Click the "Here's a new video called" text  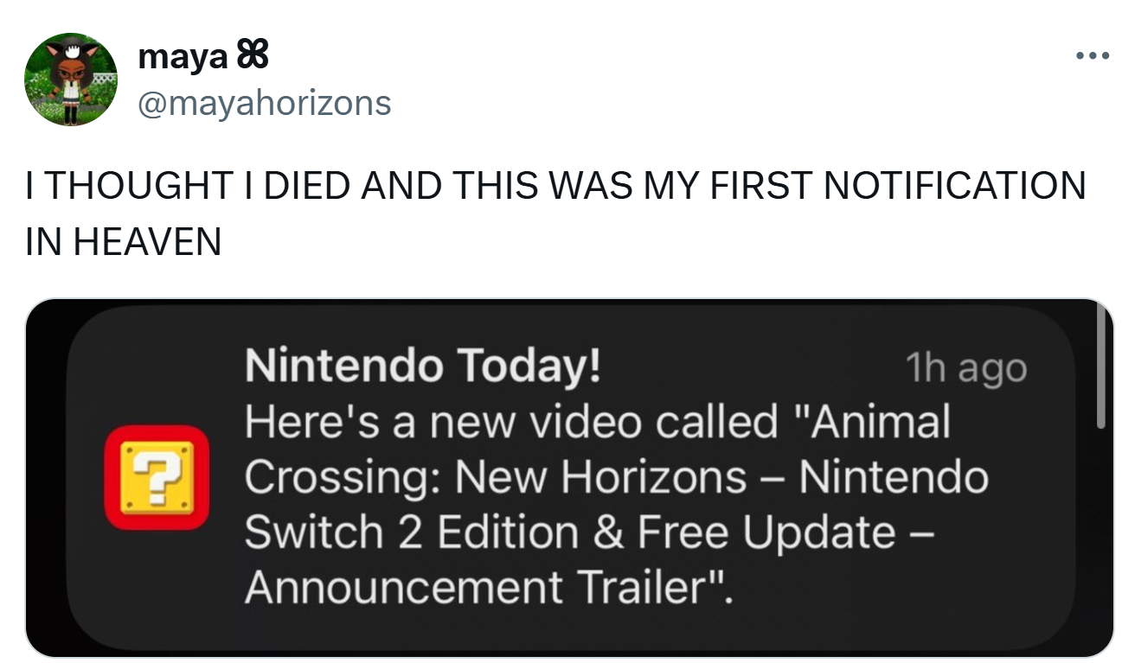pos(510,423)
